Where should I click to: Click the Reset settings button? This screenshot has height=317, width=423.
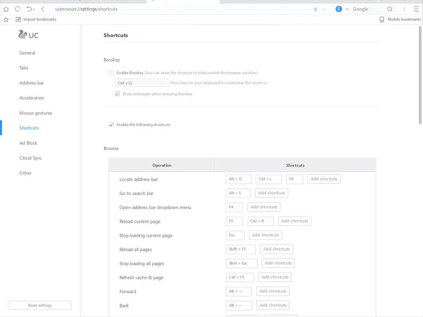click(x=40, y=305)
